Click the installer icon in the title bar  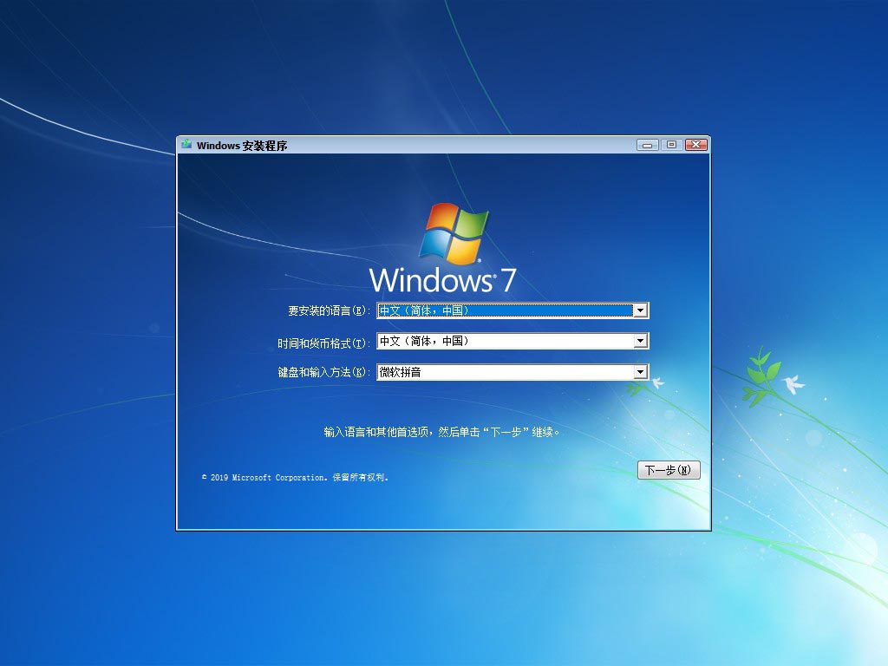coord(186,145)
